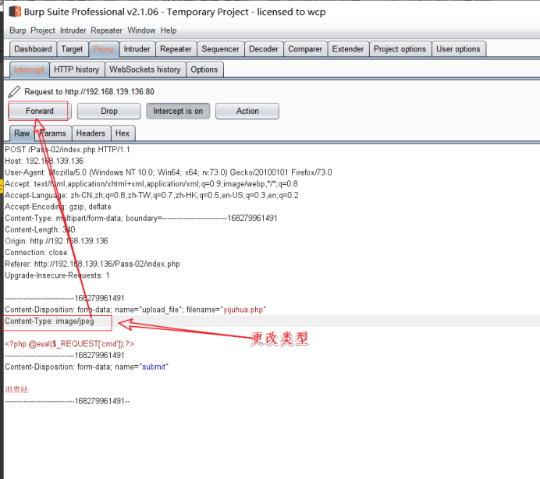
Task: Switch to the Params view tab
Action: pyautogui.click(x=53, y=133)
